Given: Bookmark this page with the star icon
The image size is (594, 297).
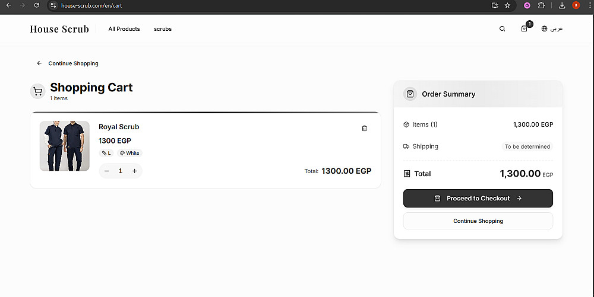Looking at the screenshot, I should point(507,5).
